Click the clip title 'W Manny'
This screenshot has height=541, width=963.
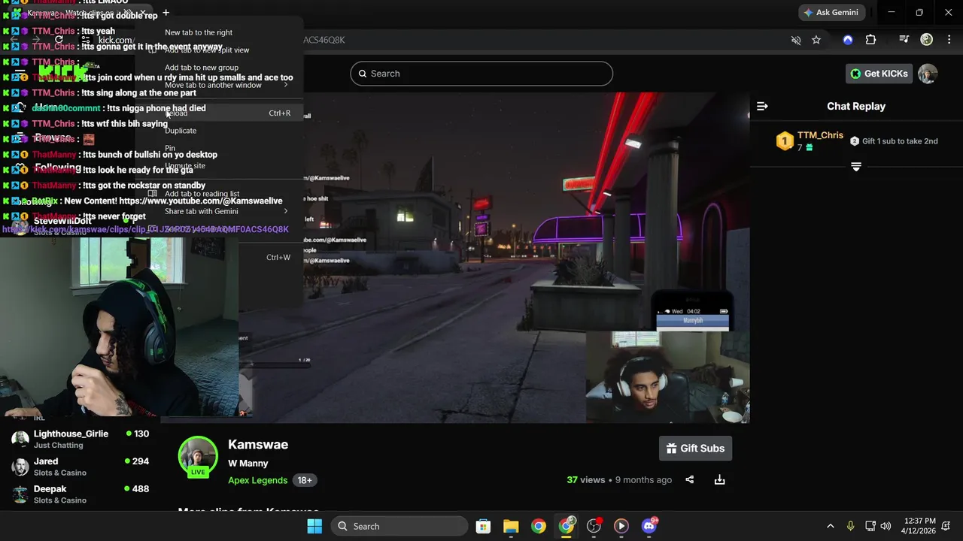[248, 464]
